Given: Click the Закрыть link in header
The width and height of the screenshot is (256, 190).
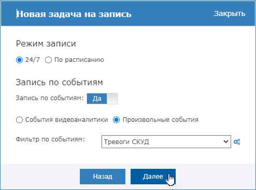Looking at the screenshot, I should (x=230, y=13).
